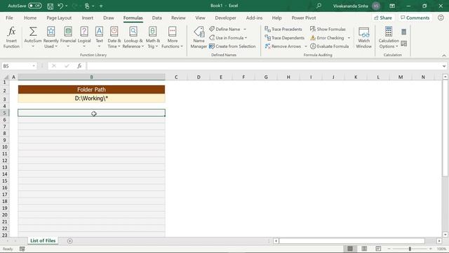Toggle Show Formulas

point(328,29)
